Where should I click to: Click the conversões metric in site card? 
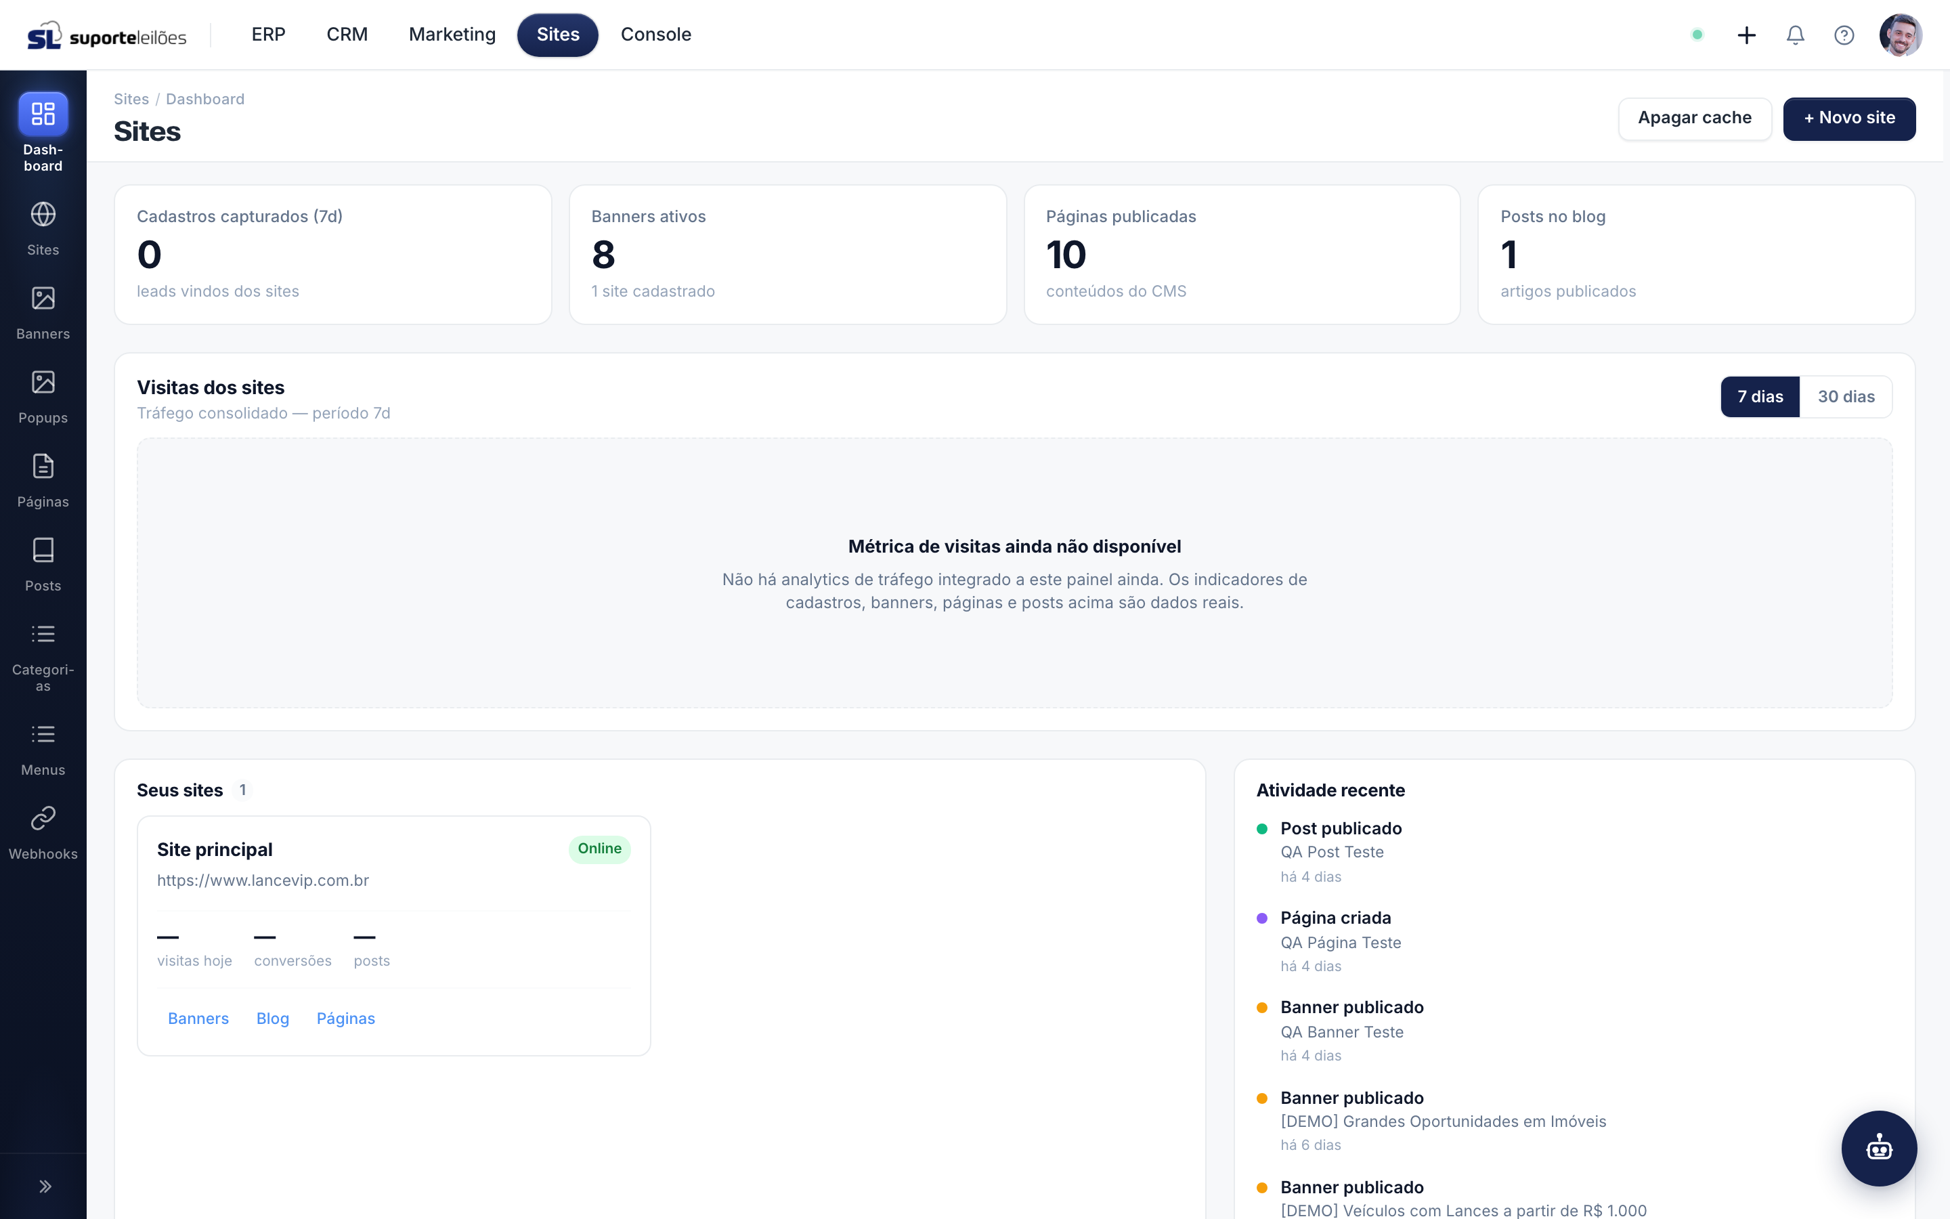[x=292, y=949]
